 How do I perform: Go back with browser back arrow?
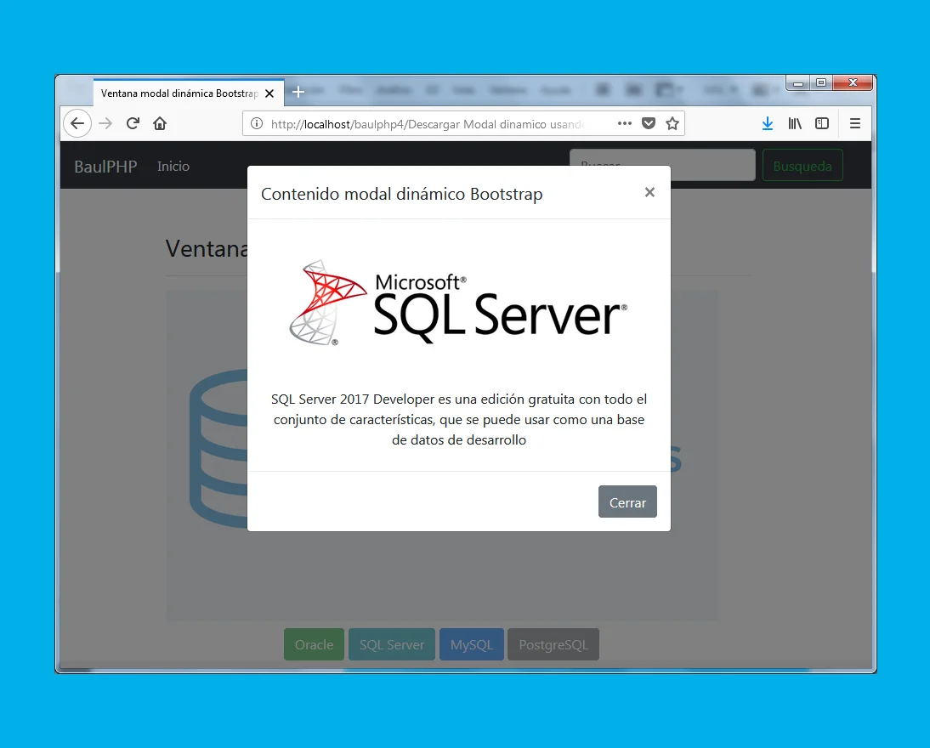coord(77,123)
